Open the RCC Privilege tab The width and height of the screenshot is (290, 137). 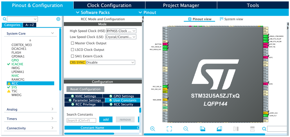83,104
